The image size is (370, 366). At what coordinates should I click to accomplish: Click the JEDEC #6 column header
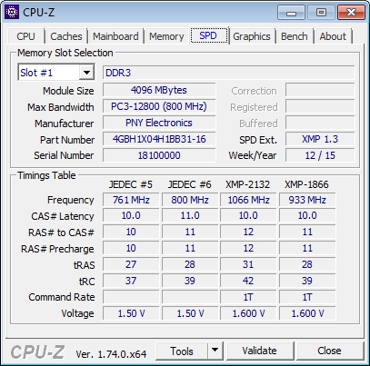(190, 184)
